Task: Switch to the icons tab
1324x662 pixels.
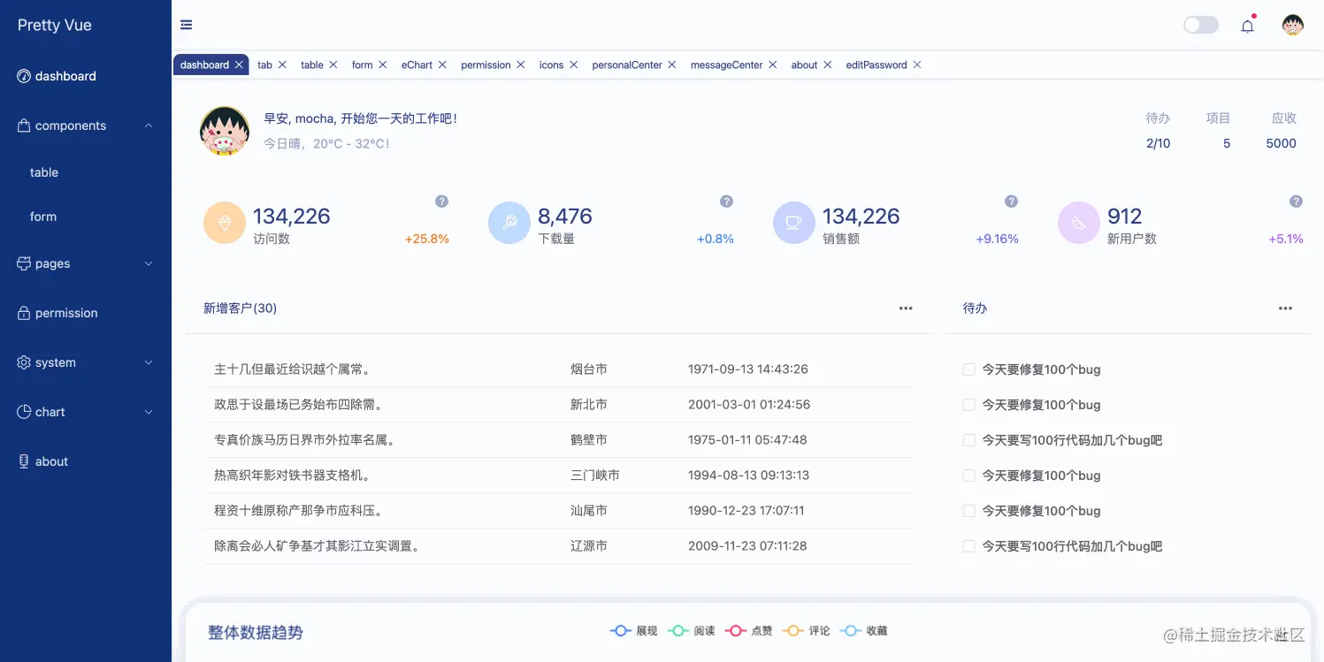Action: (551, 65)
